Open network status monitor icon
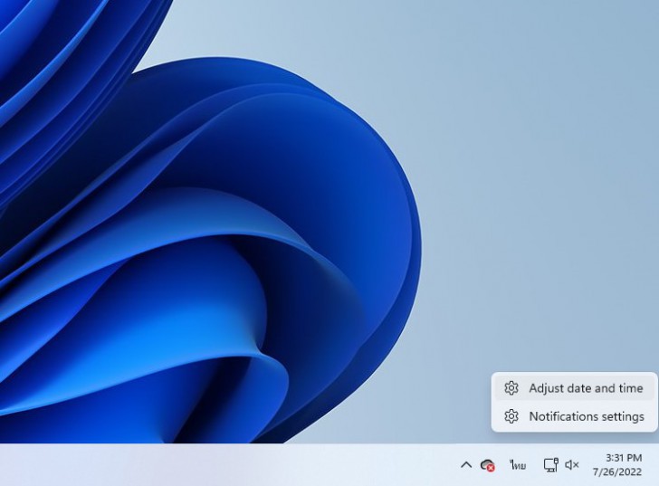 550,465
